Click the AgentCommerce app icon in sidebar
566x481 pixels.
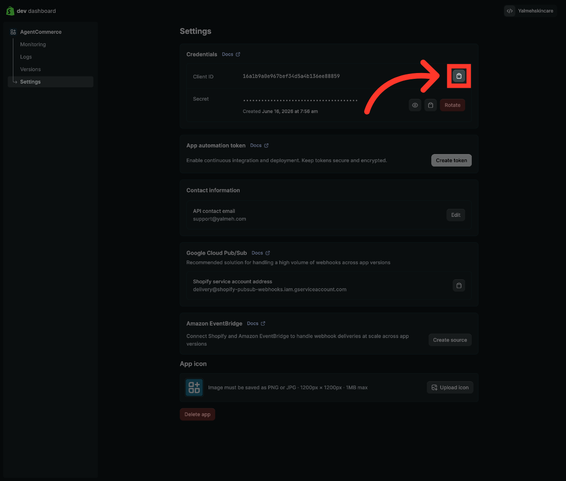point(13,32)
